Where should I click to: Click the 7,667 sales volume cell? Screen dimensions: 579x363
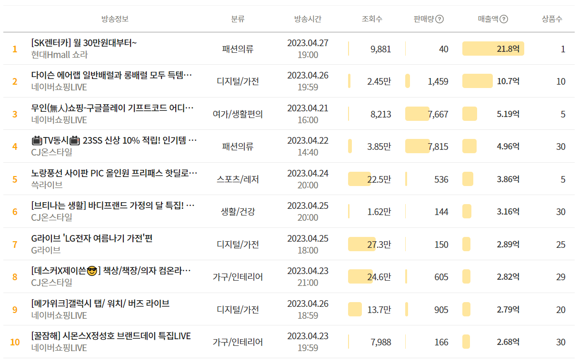(x=438, y=114)
